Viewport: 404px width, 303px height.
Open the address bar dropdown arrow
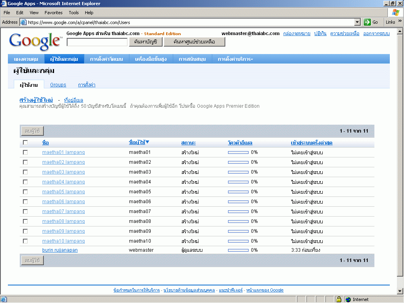tap(357, 22)
